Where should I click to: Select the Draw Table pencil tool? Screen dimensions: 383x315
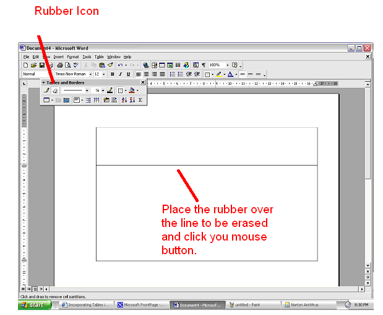pos(46,91)
